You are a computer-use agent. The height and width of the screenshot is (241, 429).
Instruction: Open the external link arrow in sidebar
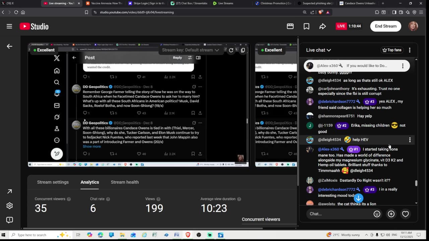9,191
